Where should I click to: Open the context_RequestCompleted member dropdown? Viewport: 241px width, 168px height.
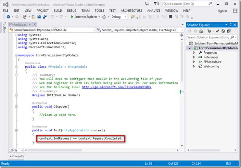[x=182, y=30]
